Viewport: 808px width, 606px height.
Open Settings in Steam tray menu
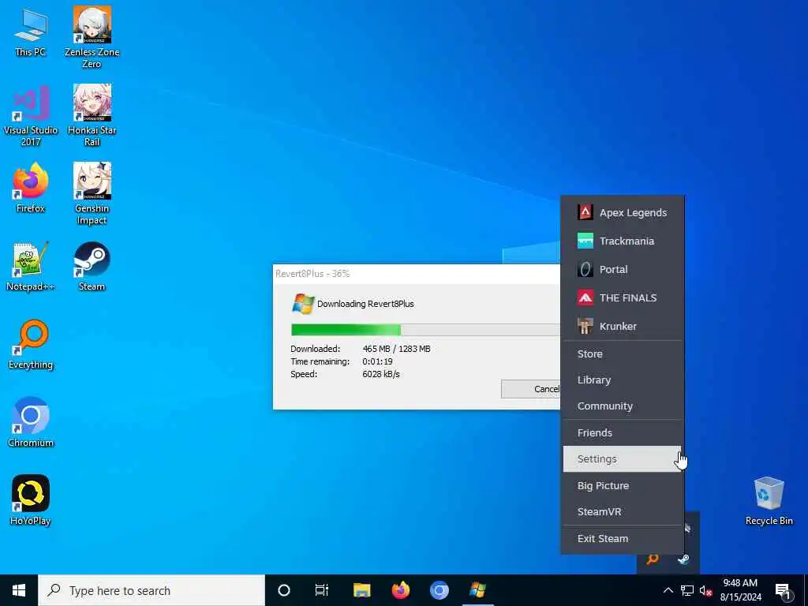[623, 458]
